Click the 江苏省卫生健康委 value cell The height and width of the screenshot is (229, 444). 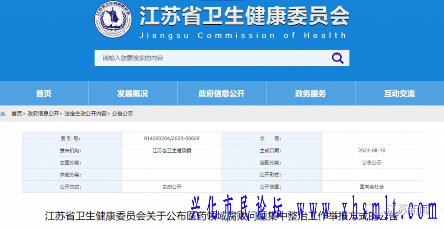[x=172, y=150]
